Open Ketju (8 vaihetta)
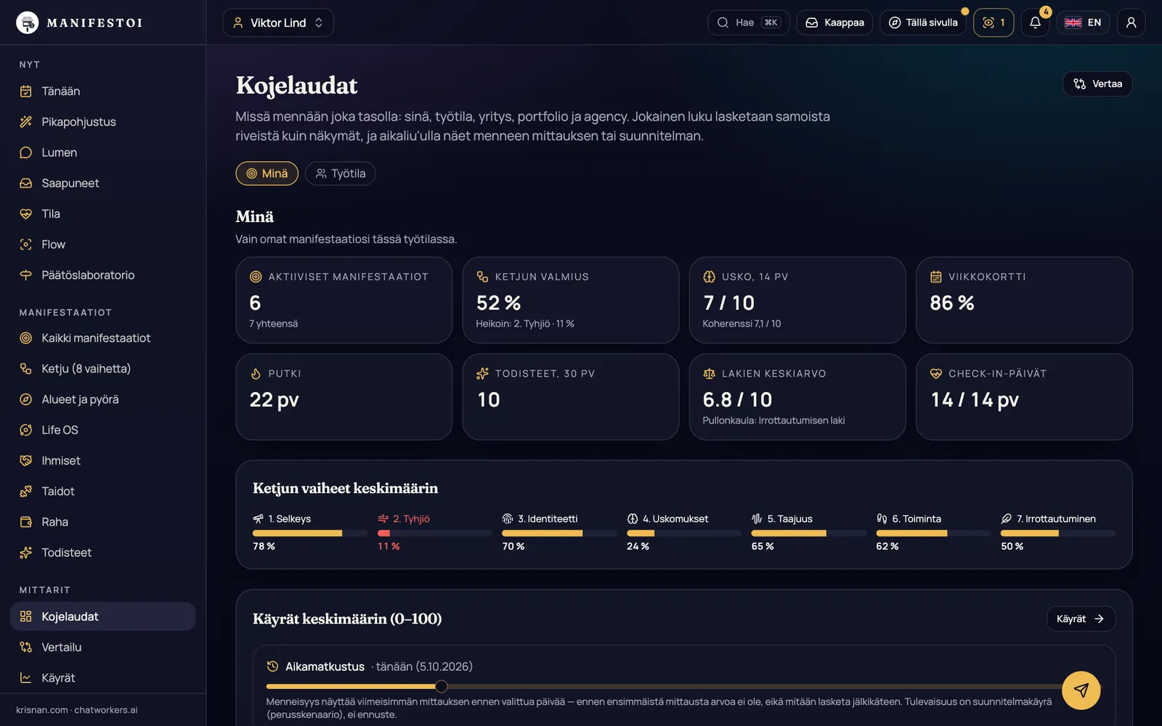This screenshot has height=726, width=1162. tap(102, 369)
